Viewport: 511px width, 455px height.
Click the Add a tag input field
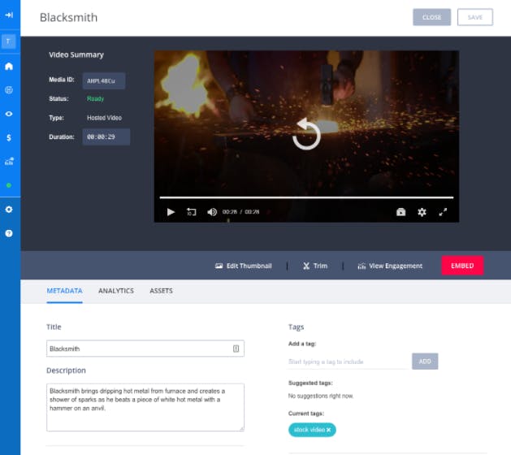point(348,362)
